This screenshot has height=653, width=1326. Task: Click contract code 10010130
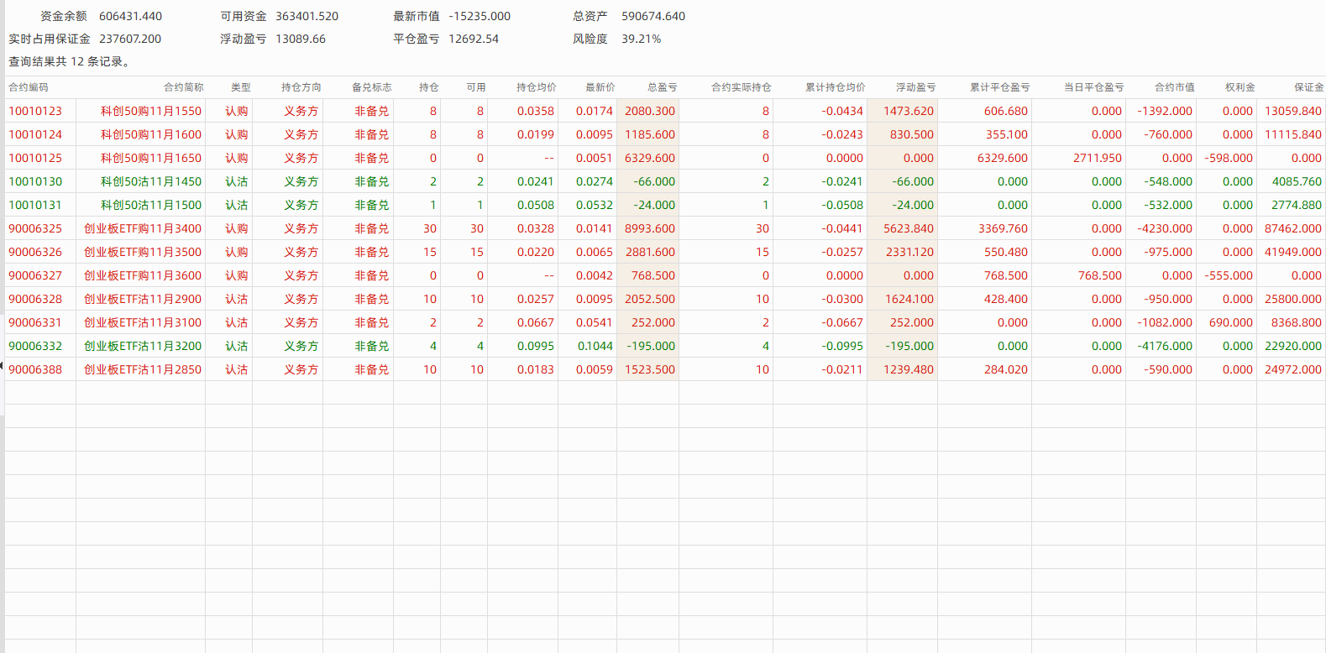35,181
